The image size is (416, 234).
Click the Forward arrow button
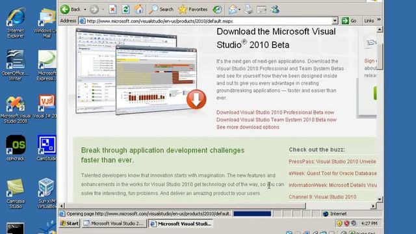tap(94, 10)
